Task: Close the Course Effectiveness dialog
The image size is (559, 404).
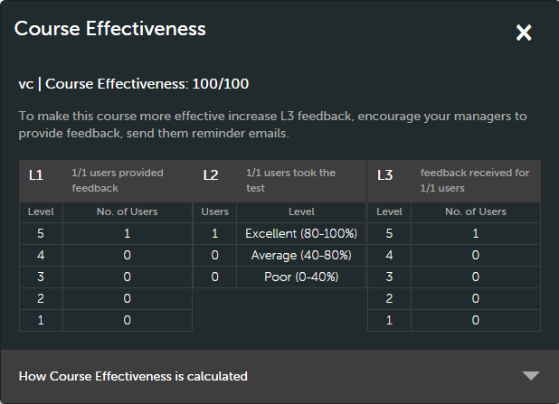Action: point(524,33)
